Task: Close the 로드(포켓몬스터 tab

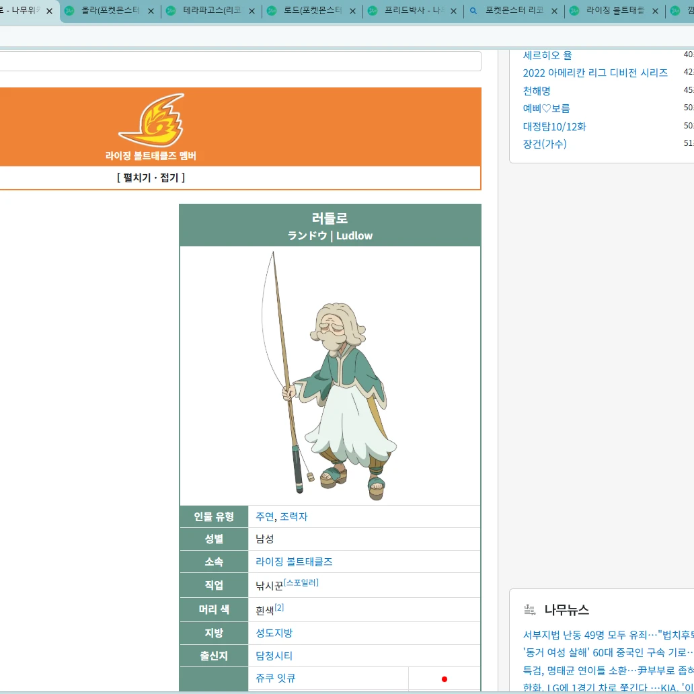Action: tap(353, 11)
